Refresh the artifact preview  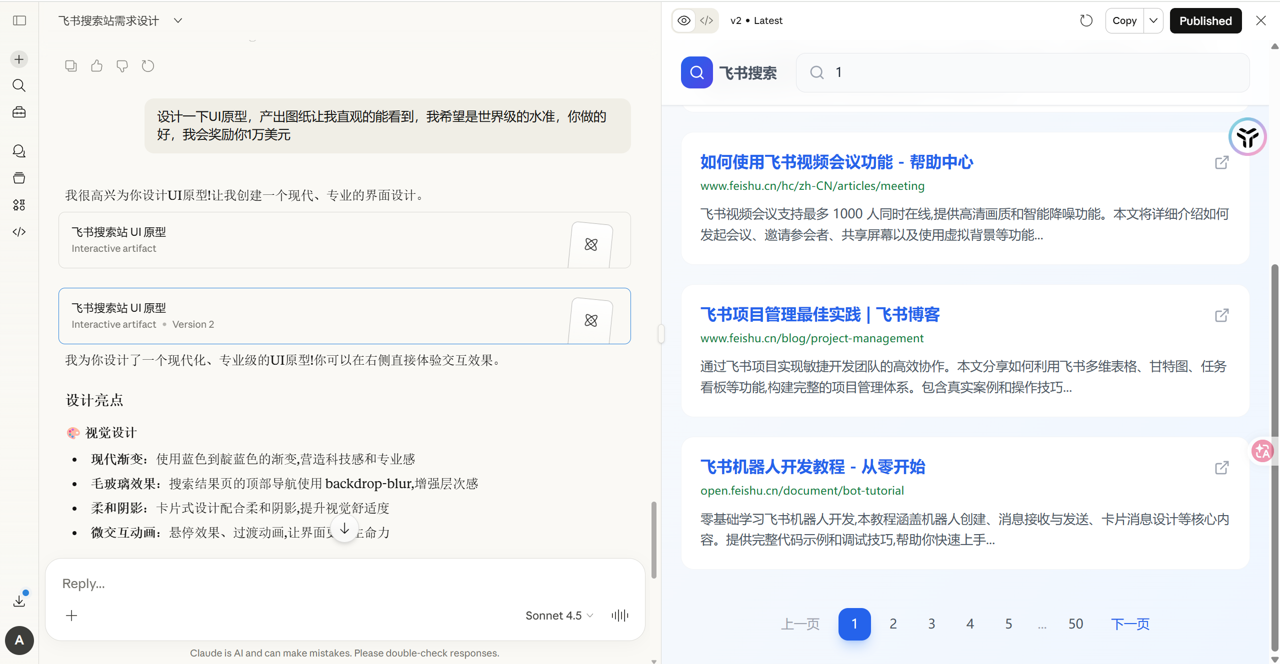1086,20
